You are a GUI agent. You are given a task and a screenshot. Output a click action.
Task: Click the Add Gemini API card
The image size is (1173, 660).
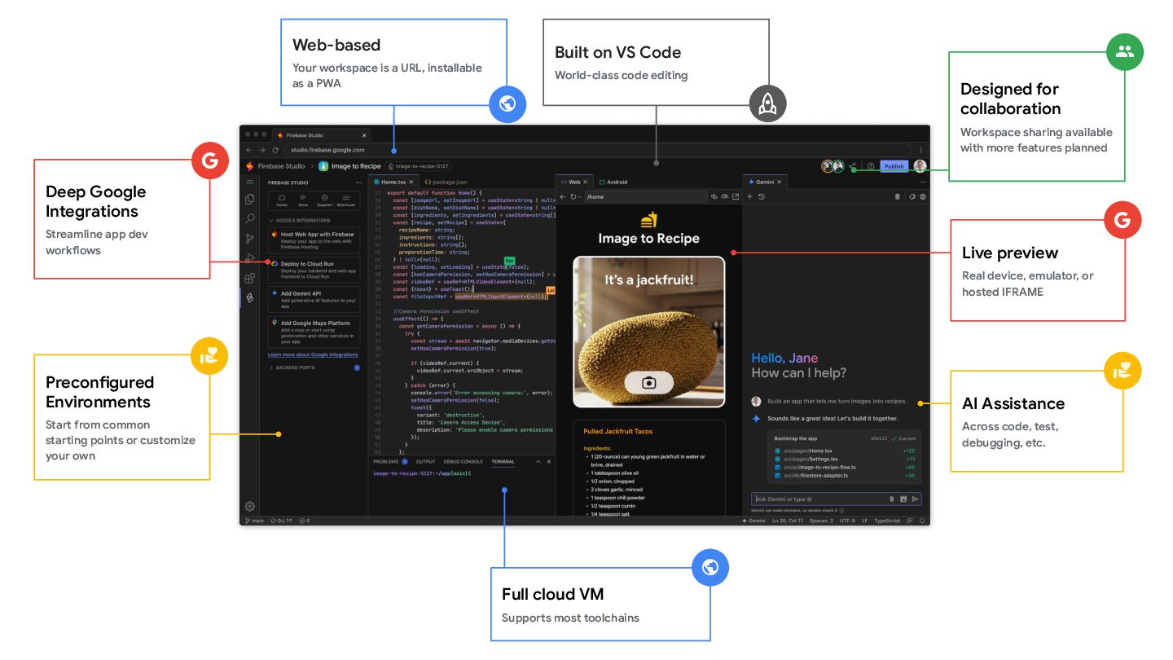point(314,298)
